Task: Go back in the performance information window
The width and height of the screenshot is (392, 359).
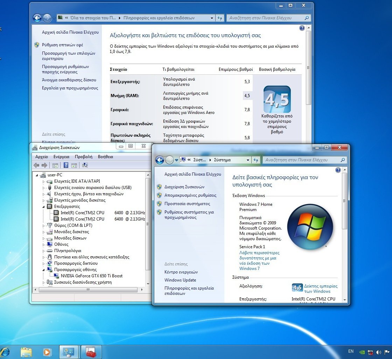Action: (37, 18)
